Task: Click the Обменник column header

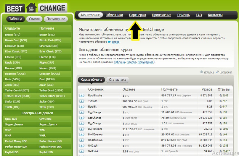Action: click(x=96, y=90)
